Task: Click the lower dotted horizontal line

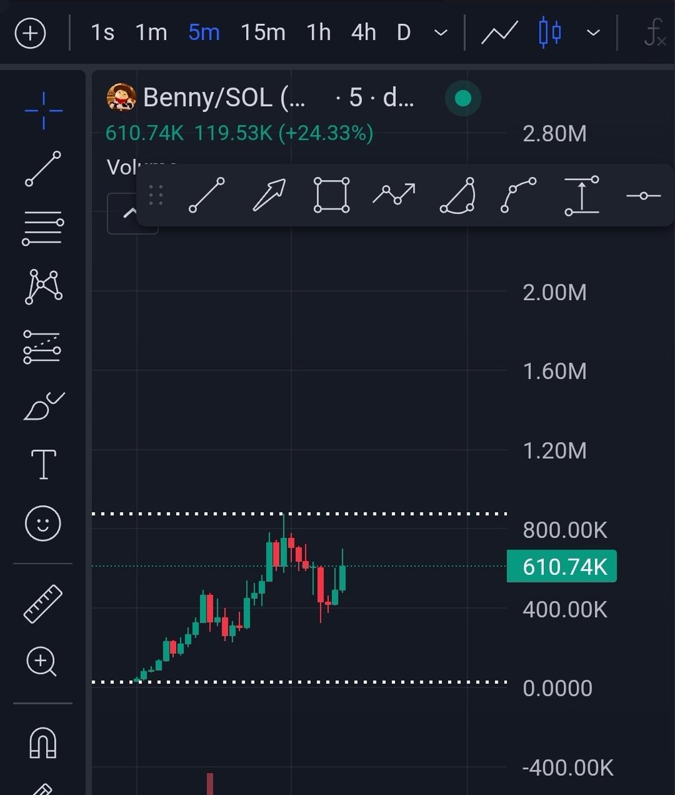Action: (x=299, y=682)
